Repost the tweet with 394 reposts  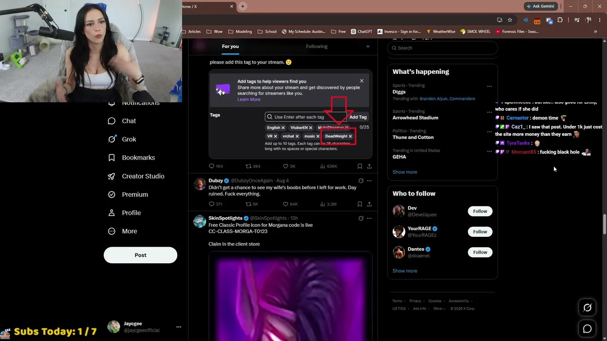(x=253, y=166)
